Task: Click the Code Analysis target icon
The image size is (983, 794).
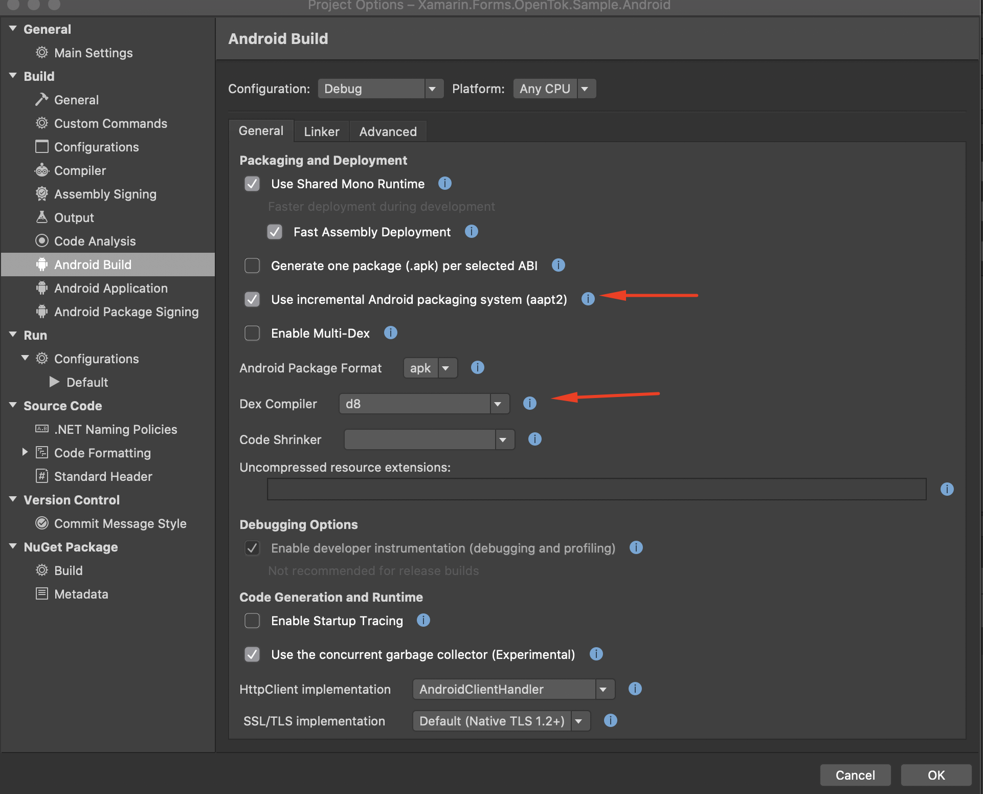Action: pos(42,241)
